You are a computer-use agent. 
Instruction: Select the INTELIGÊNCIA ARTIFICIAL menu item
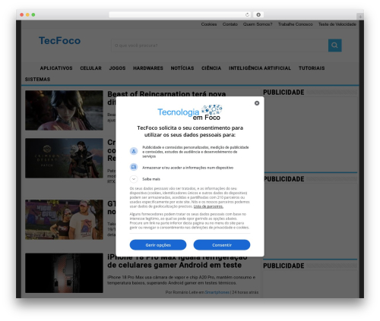click(x=260, y=68)
